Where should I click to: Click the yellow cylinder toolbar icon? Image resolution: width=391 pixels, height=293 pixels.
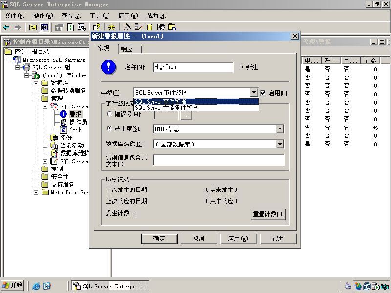pos(150,27)
